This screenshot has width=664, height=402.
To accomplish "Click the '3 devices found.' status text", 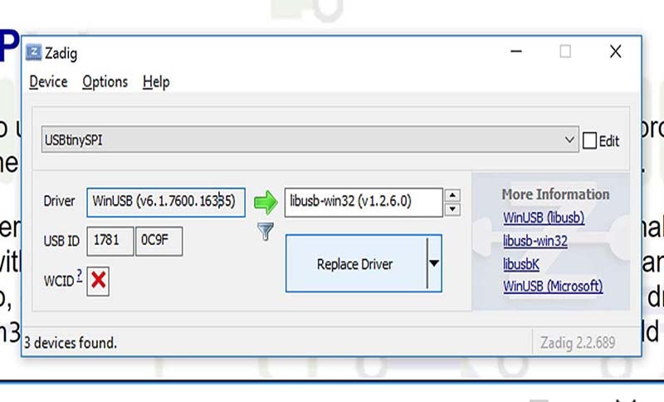I will coord(70,342).
